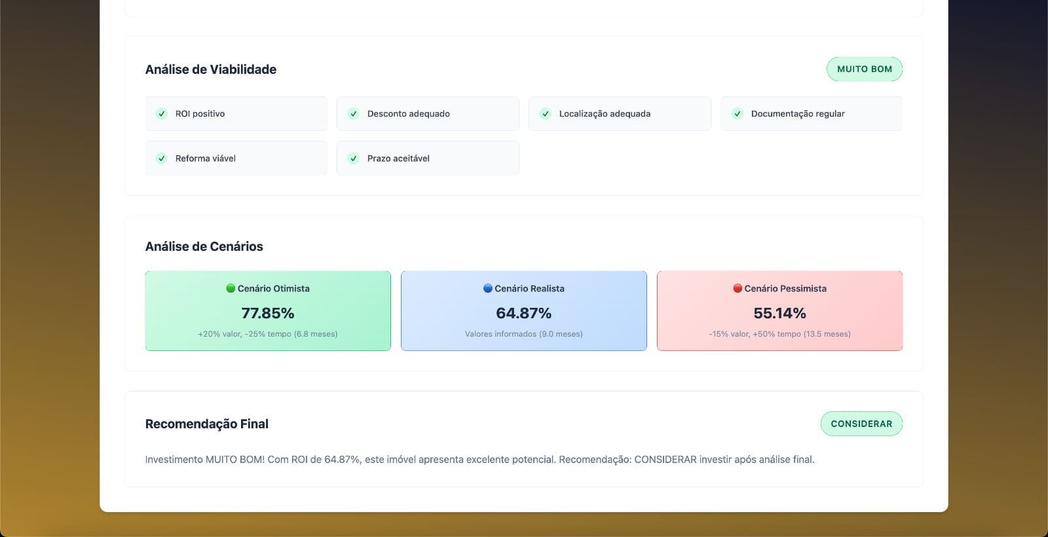Select the 77.85% optimistic scenario value

tap(268, 313)
